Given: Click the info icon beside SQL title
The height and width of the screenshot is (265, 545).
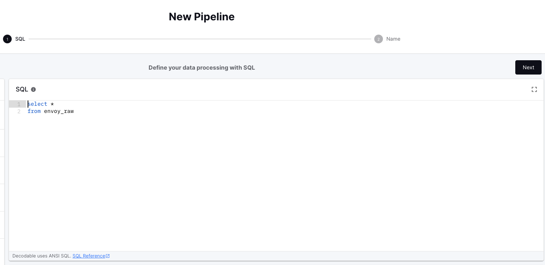Looking at the screenshot, I should pyautogui.click(x=33, y=90).
